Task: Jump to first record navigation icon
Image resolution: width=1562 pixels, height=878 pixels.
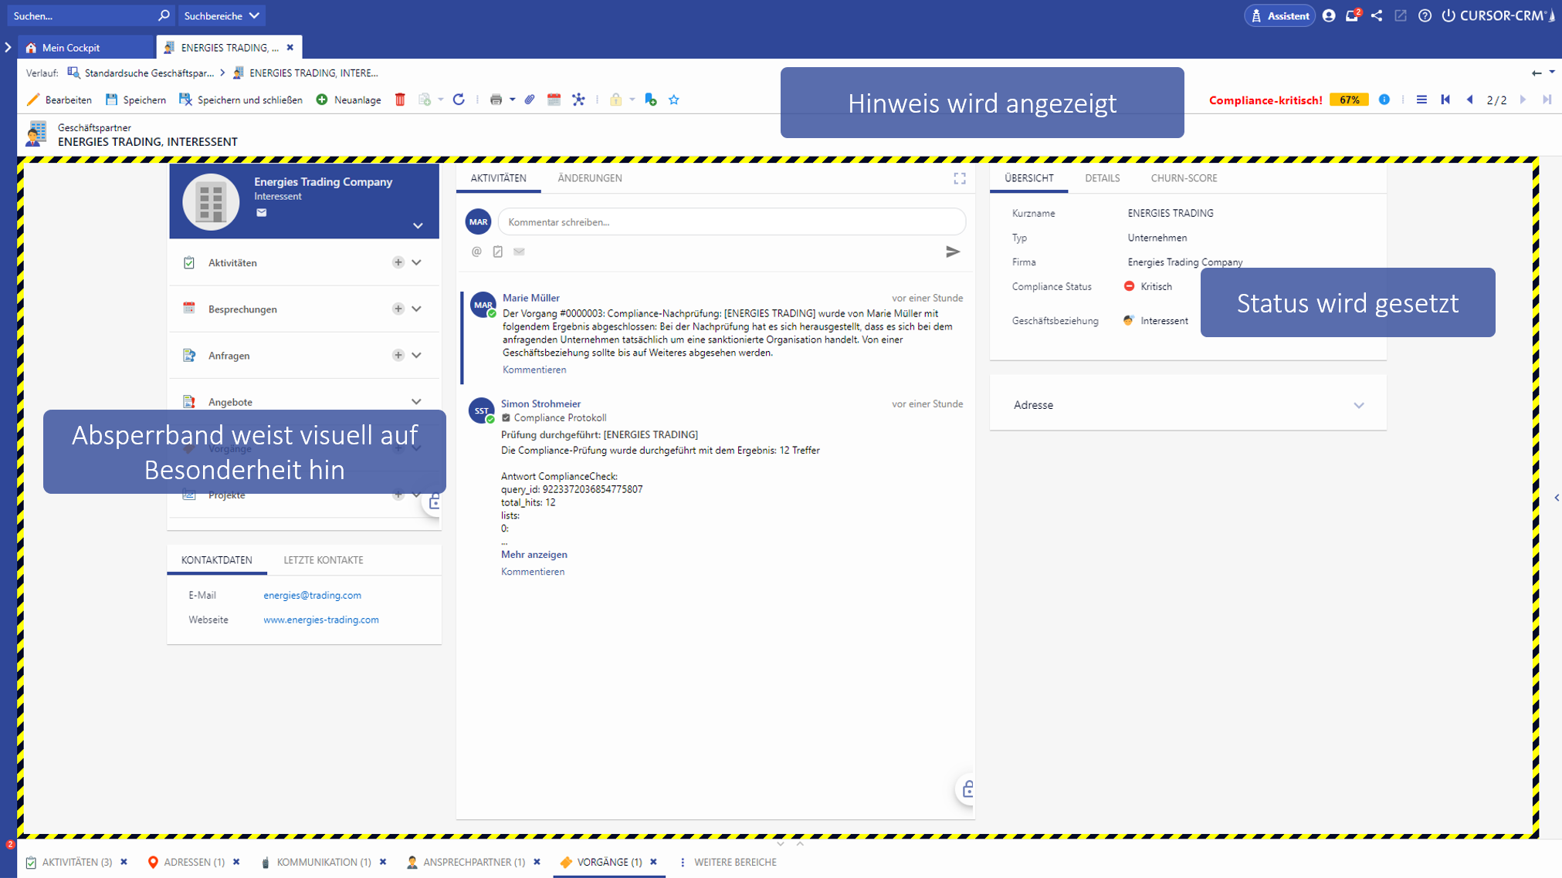Action: [x=1445, y=100]
